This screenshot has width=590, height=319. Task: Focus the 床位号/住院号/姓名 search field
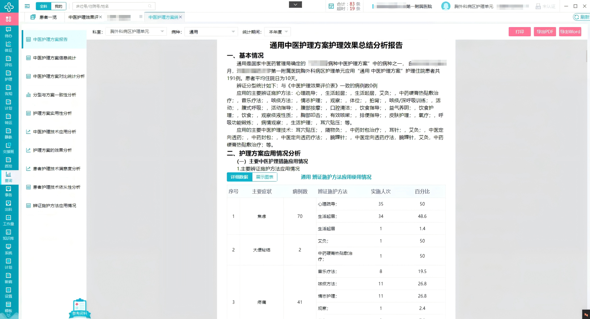[114, 6]
